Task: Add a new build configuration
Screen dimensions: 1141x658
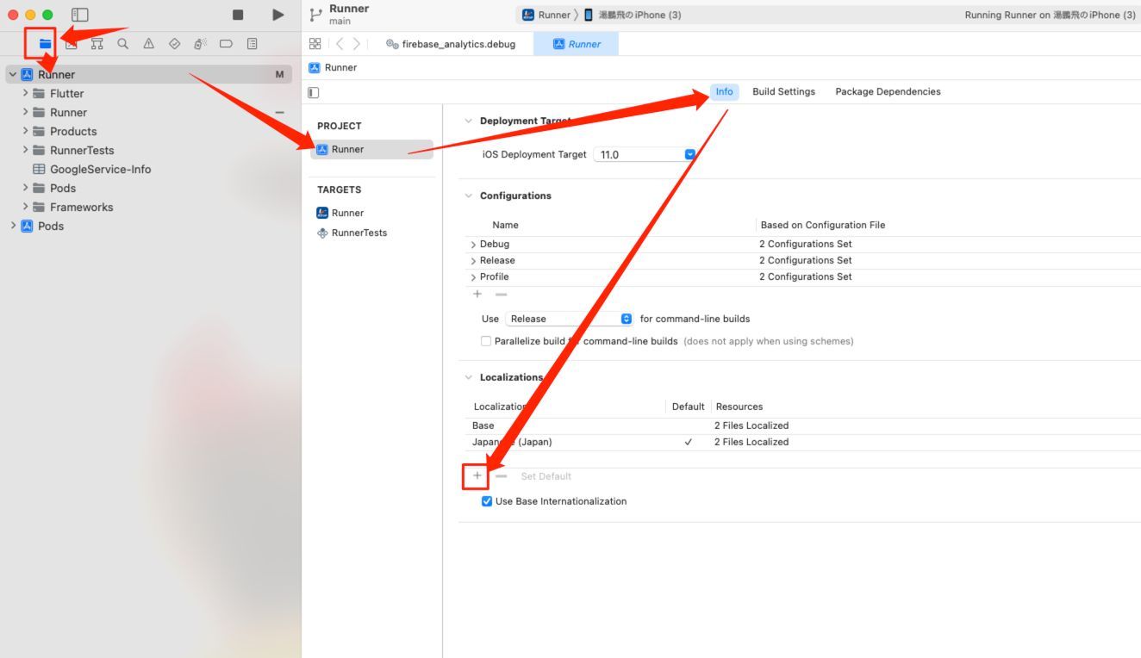Action: (x=477, y=295)
